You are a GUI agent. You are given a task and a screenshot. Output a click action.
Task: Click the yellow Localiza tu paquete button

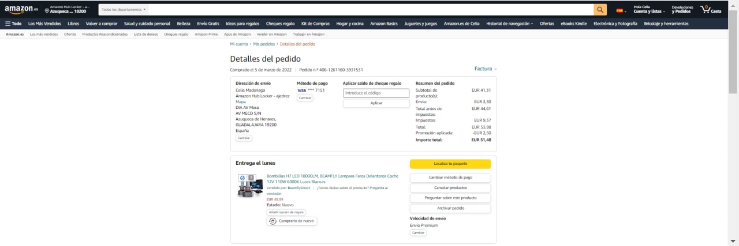pos(450,164)
